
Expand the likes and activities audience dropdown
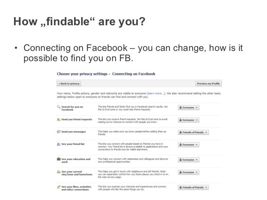(193, 187)
